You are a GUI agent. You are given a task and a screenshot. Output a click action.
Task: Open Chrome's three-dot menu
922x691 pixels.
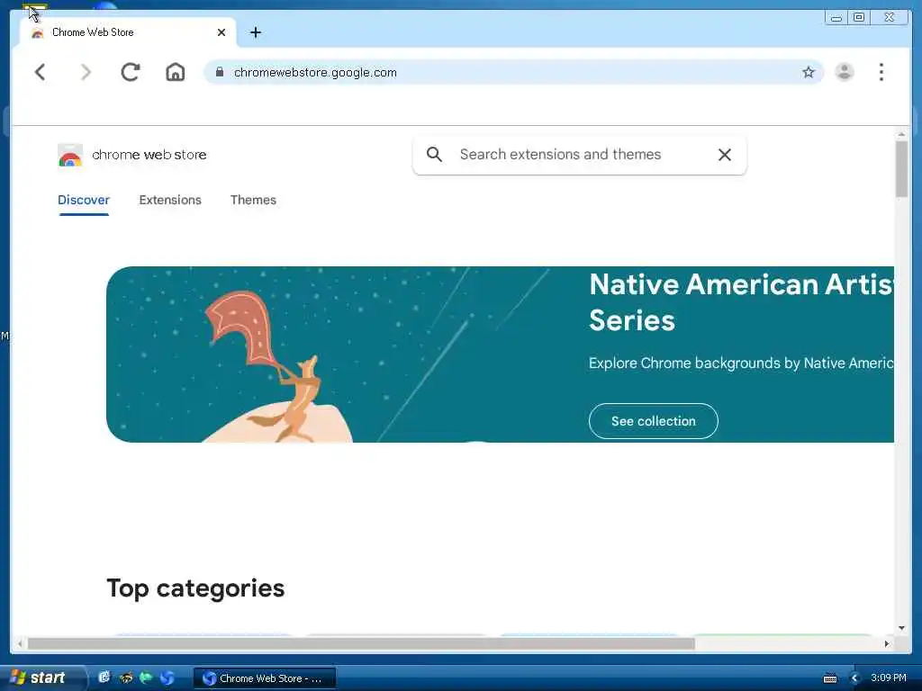point(881,72)
